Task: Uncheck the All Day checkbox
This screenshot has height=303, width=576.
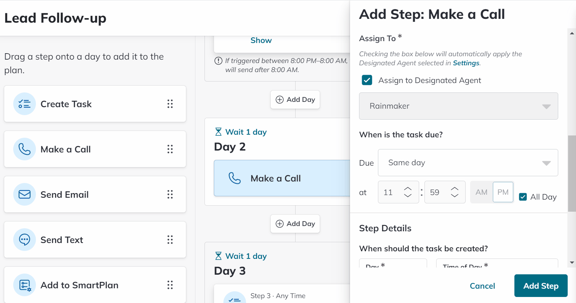Action: pos(523,197)
